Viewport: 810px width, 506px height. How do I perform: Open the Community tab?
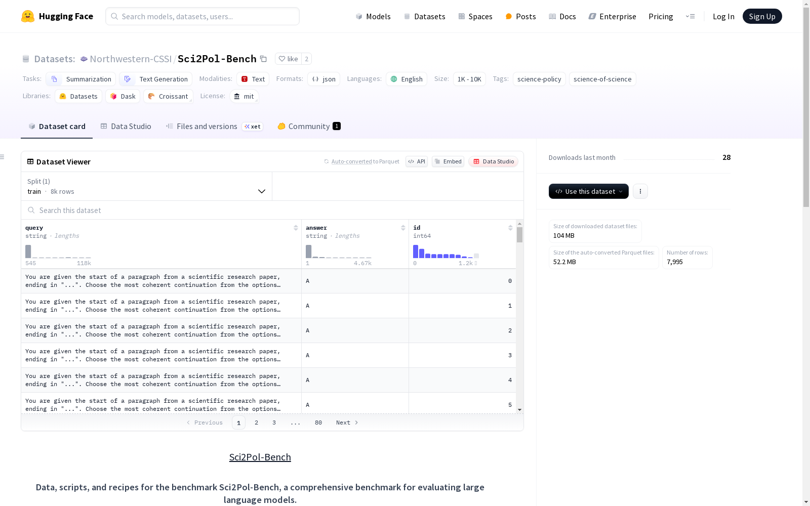[x=309, y=126]
